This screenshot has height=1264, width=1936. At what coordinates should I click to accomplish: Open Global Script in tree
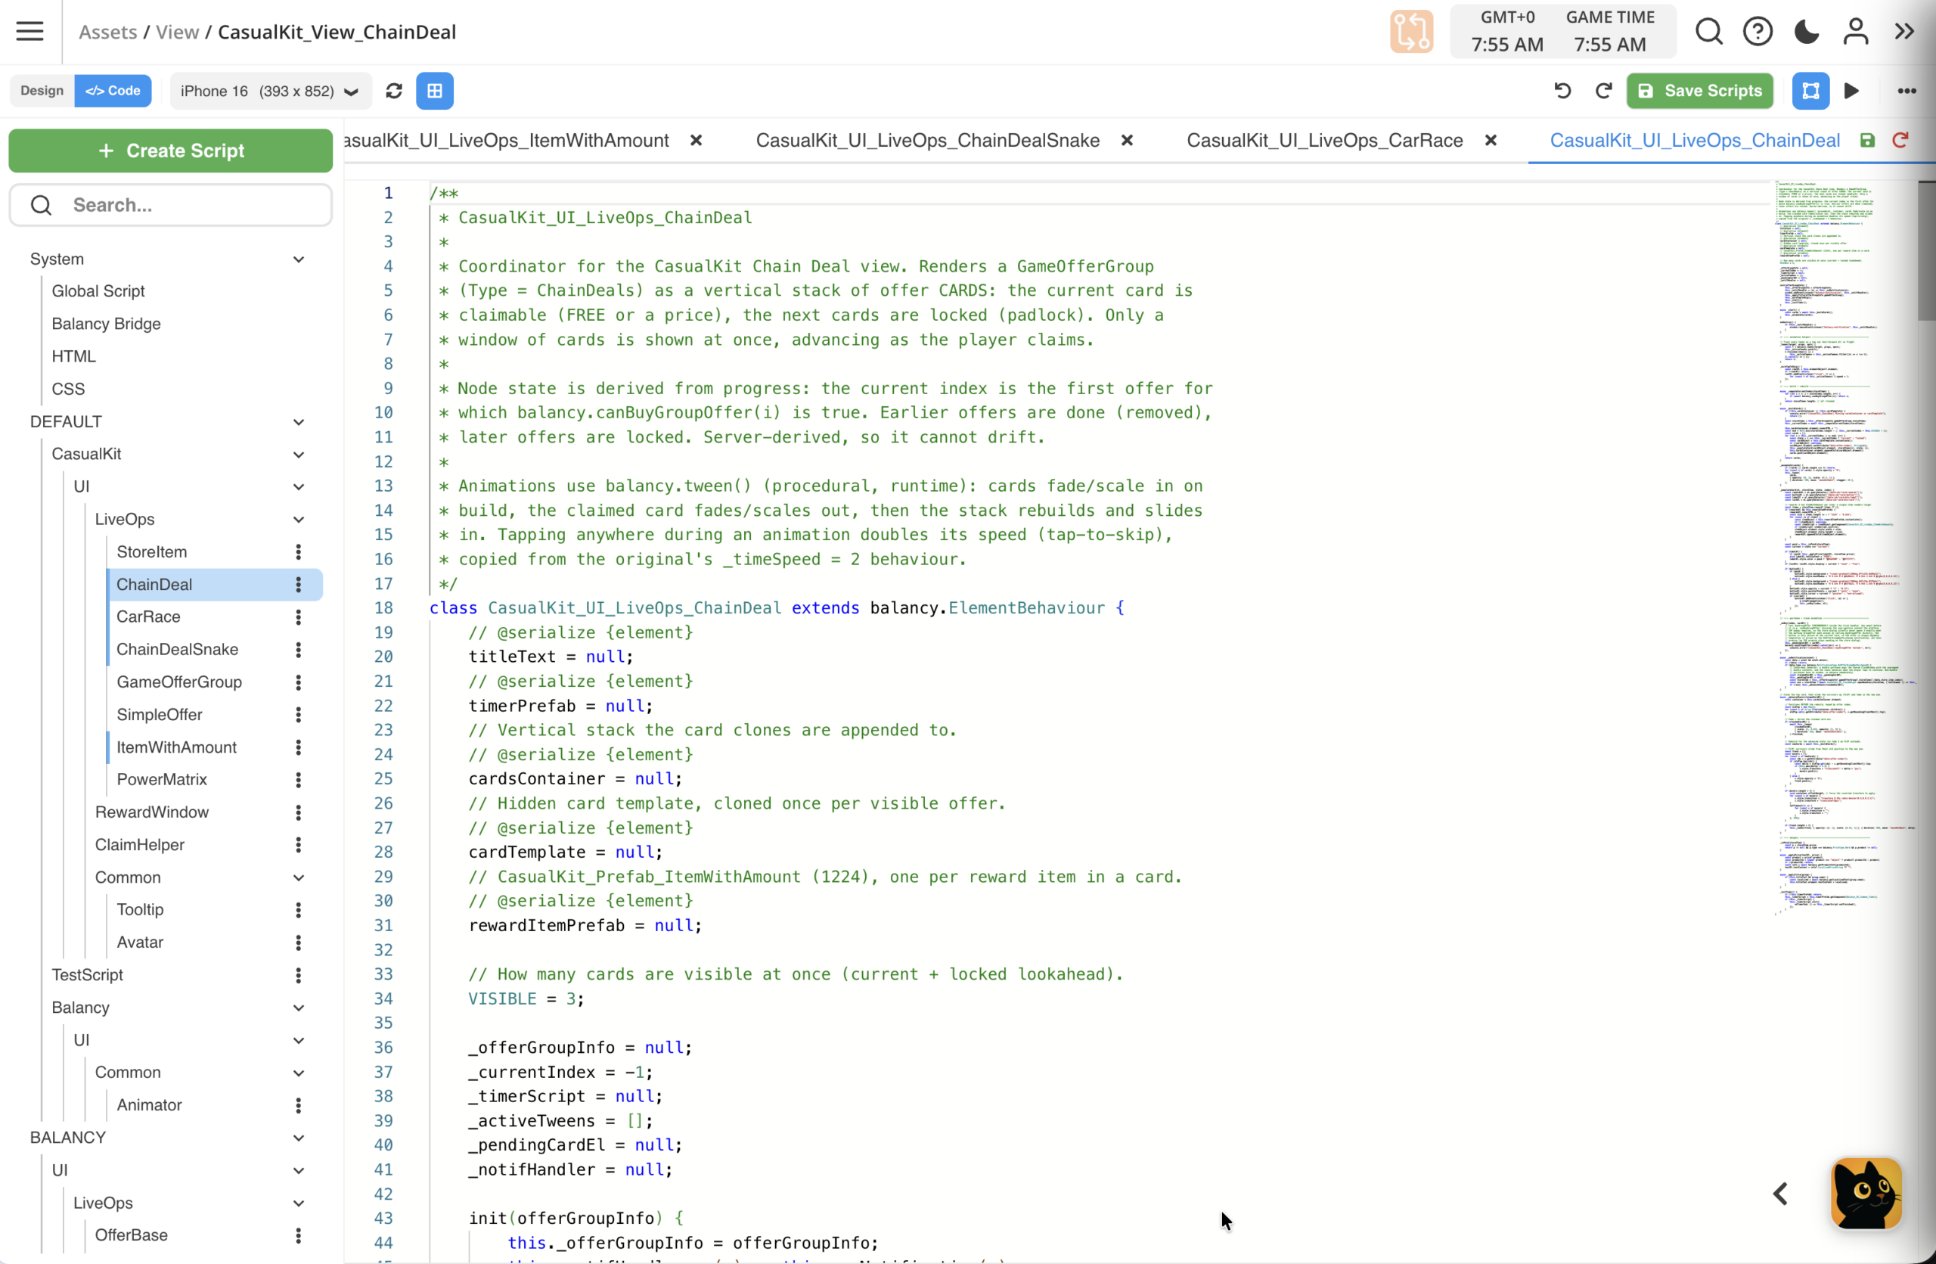coord(98,291)
